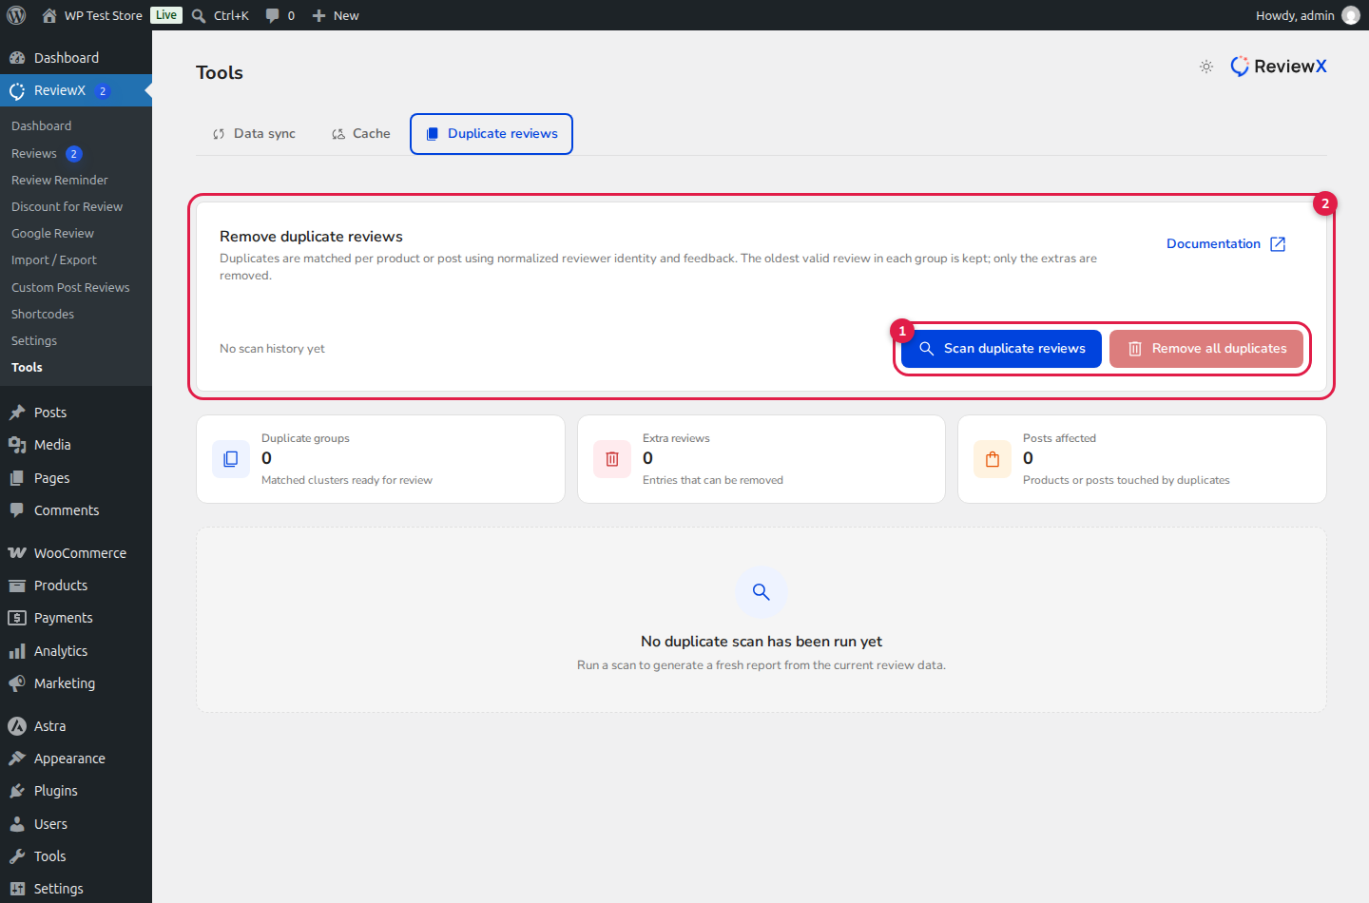Click the Analytics bar chart icon
Image resolution: width=1369 pixels, height=903 pixels.
pyautogui.click(x=17, y=651)
